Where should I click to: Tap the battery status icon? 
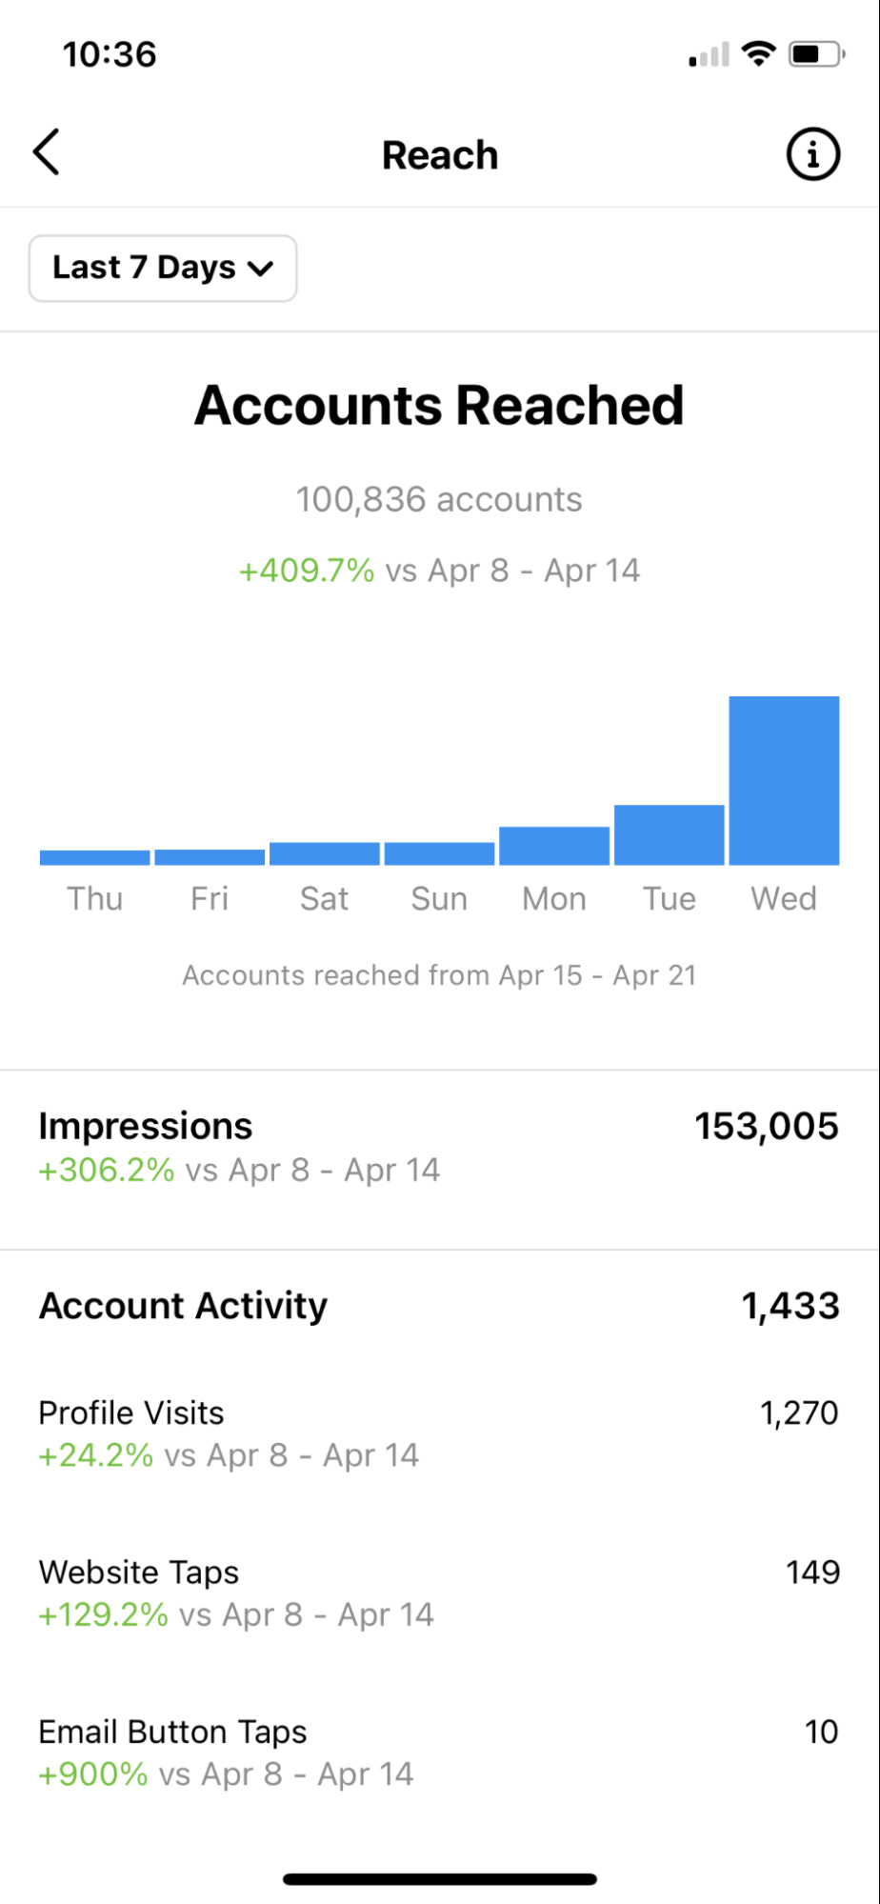click(816, 54)
